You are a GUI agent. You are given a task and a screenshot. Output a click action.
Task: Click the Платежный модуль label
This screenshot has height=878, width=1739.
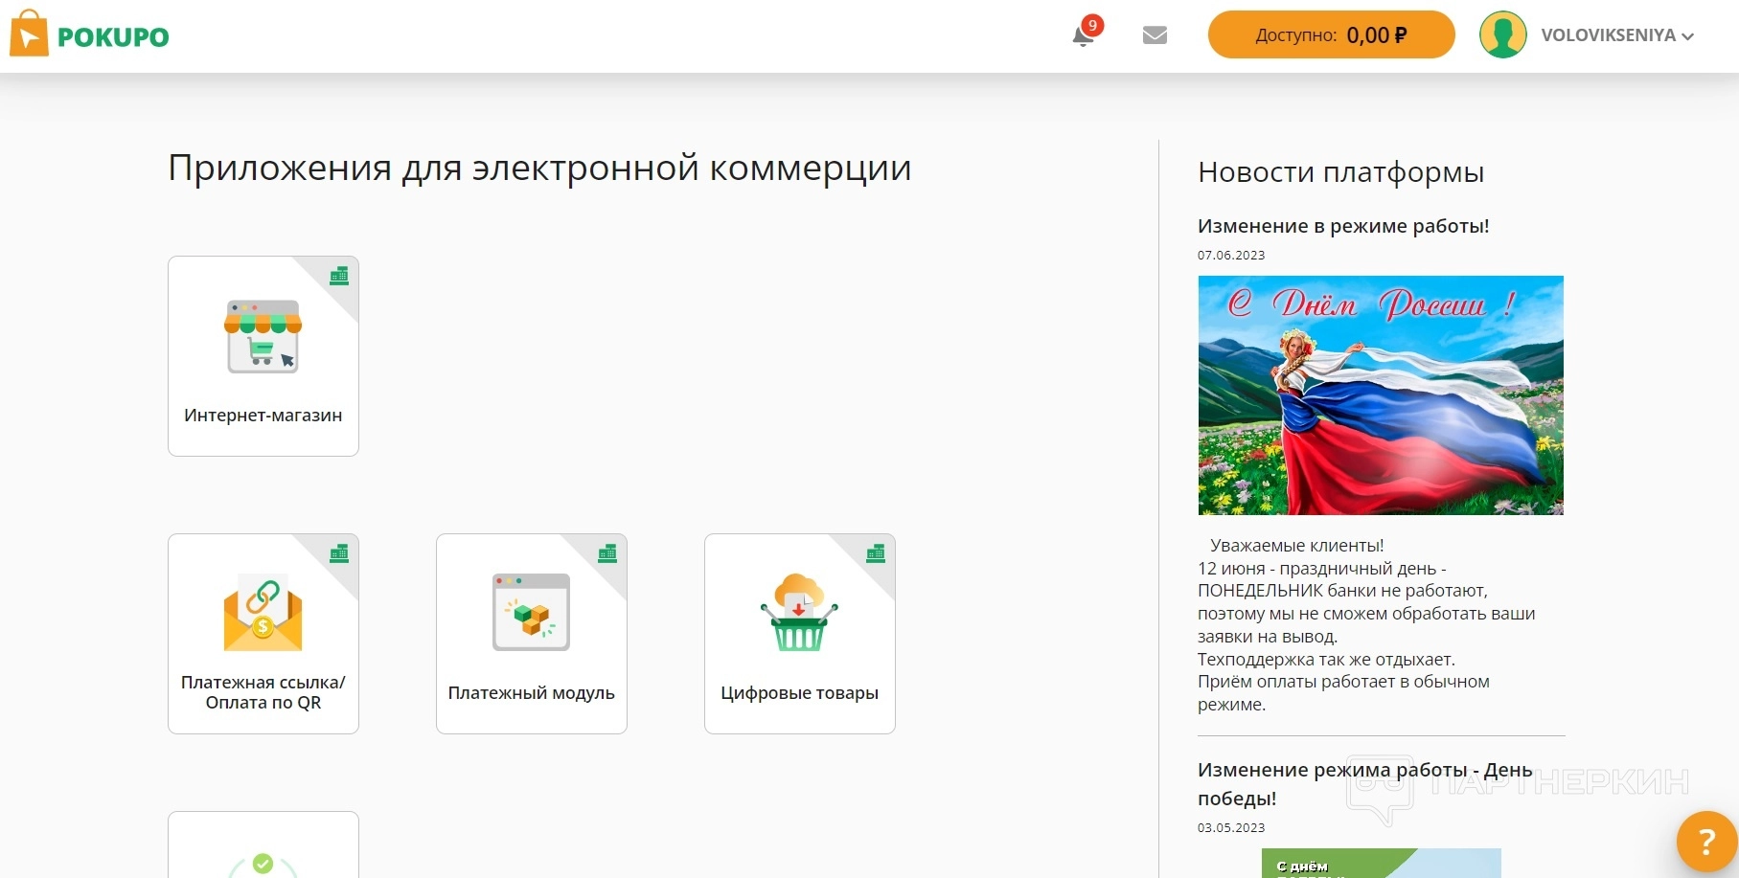[x=531, y=693]
